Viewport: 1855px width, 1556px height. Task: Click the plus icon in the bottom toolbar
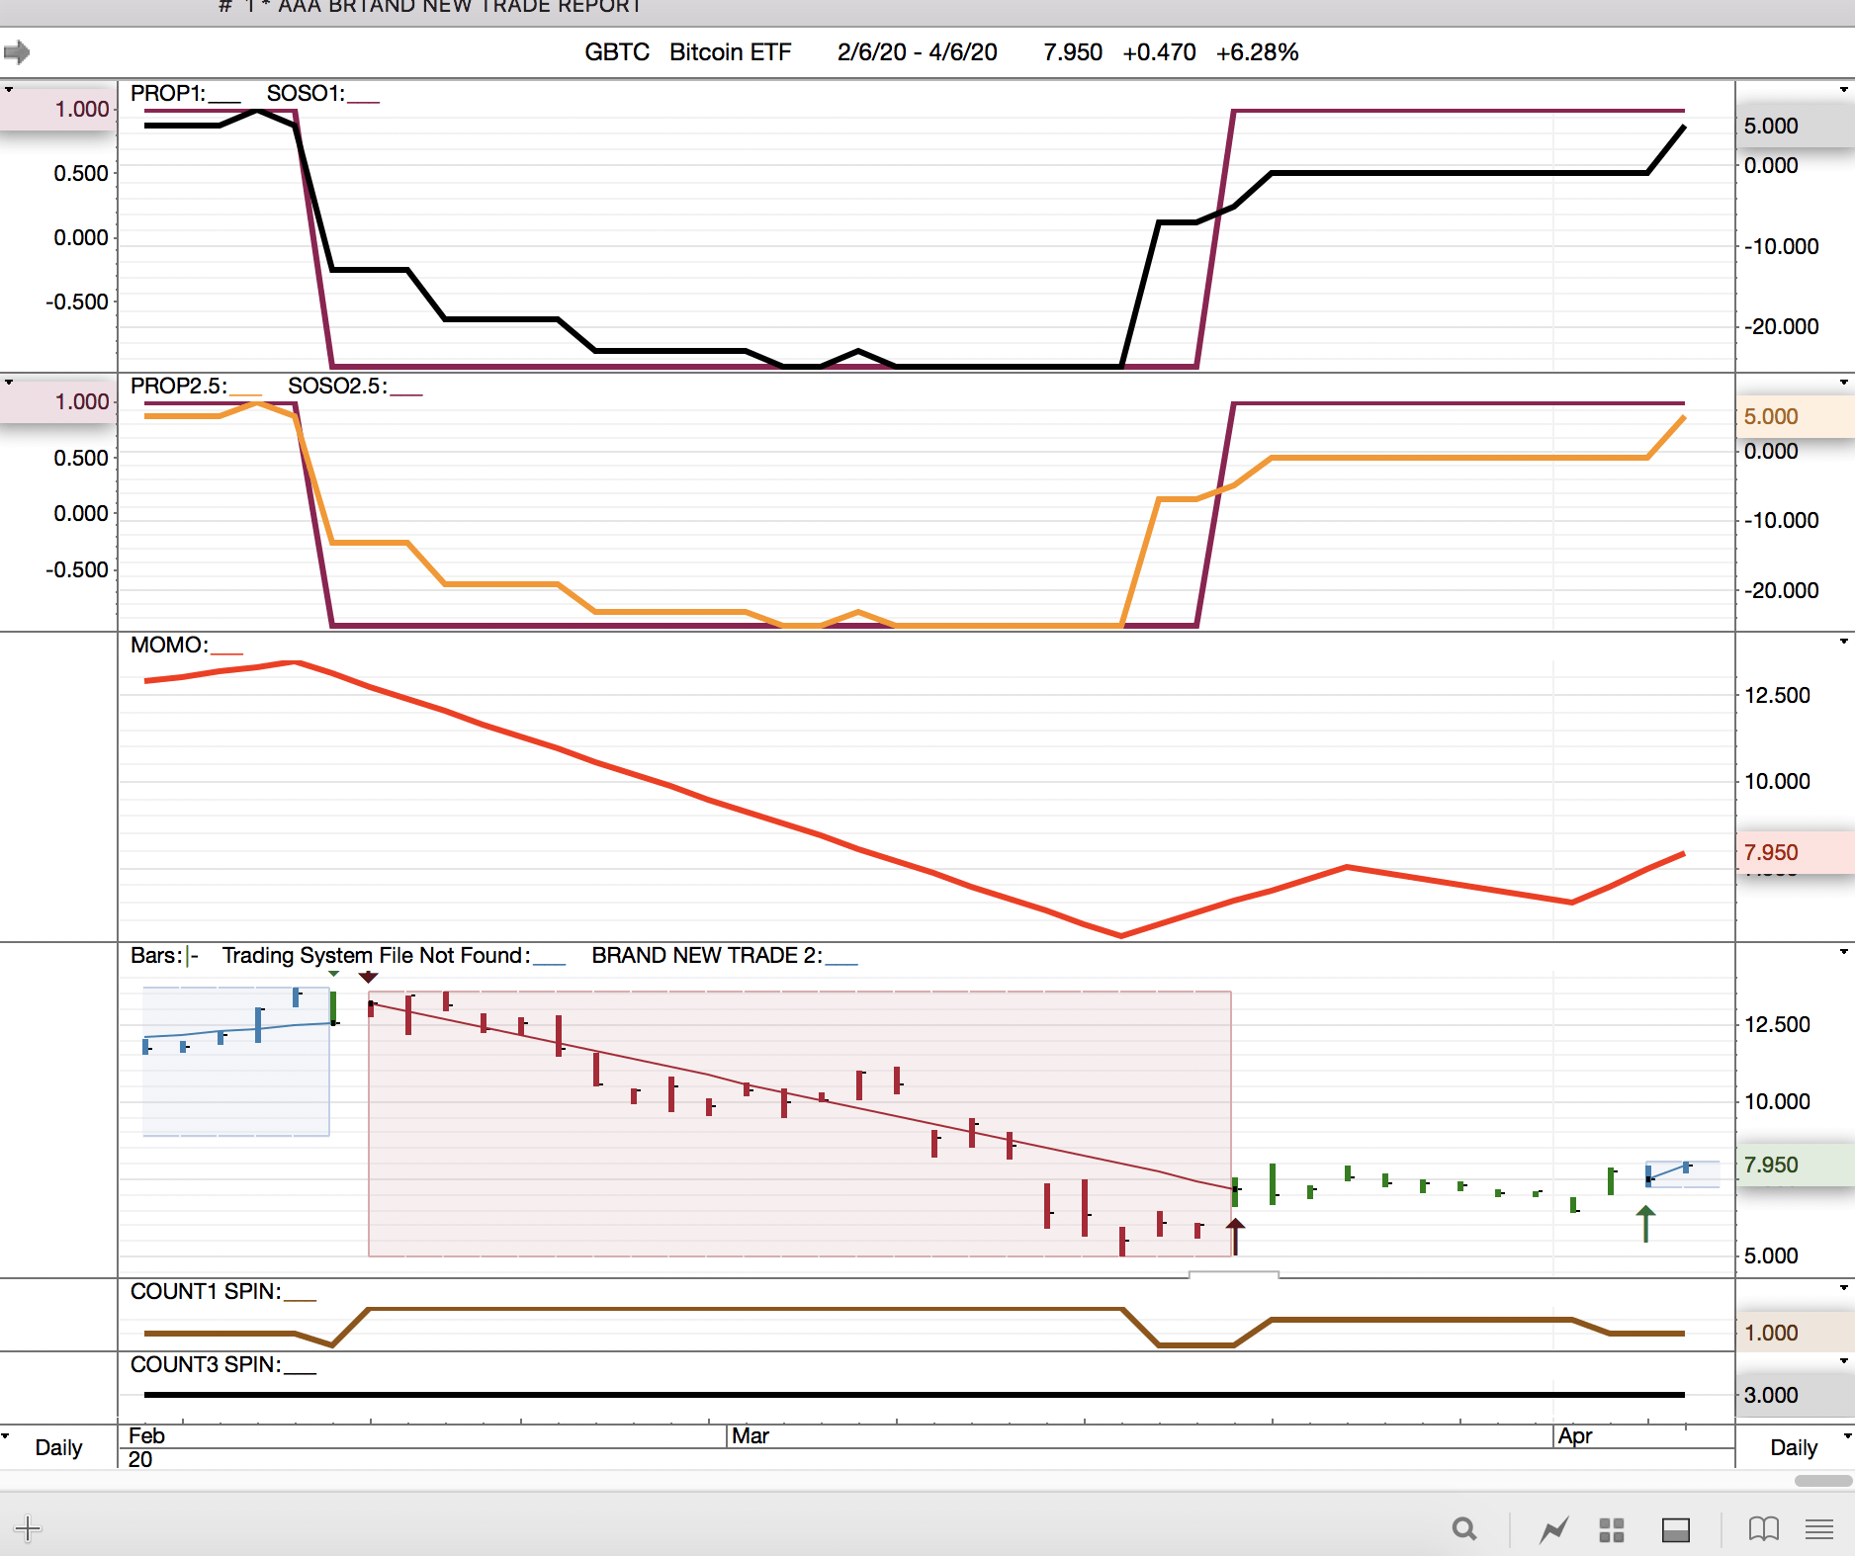[28, 1528]
